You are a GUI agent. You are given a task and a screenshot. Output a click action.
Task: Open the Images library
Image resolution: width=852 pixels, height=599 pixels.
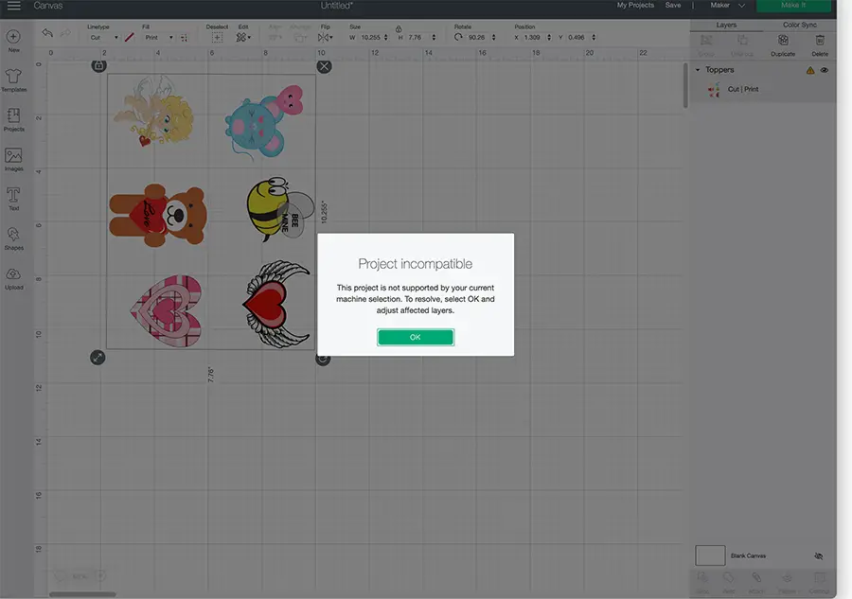pos(13,160)
